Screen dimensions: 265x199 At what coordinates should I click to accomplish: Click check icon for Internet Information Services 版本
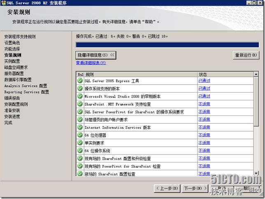pyautogui.click(x=80, y=127)
